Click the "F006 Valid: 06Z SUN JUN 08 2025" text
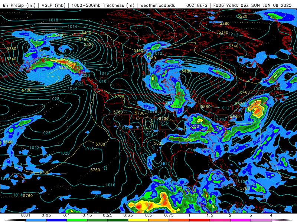Image resolution: width=297 pixels, height=222 pixels. tap(252, 5)
